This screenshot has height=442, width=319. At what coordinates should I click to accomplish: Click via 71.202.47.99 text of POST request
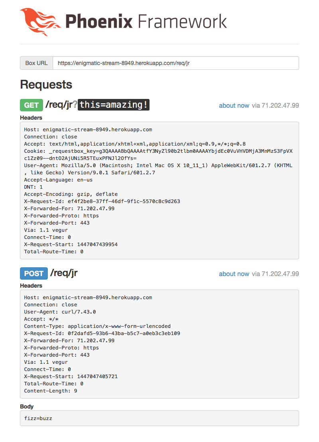click(275, 274)
